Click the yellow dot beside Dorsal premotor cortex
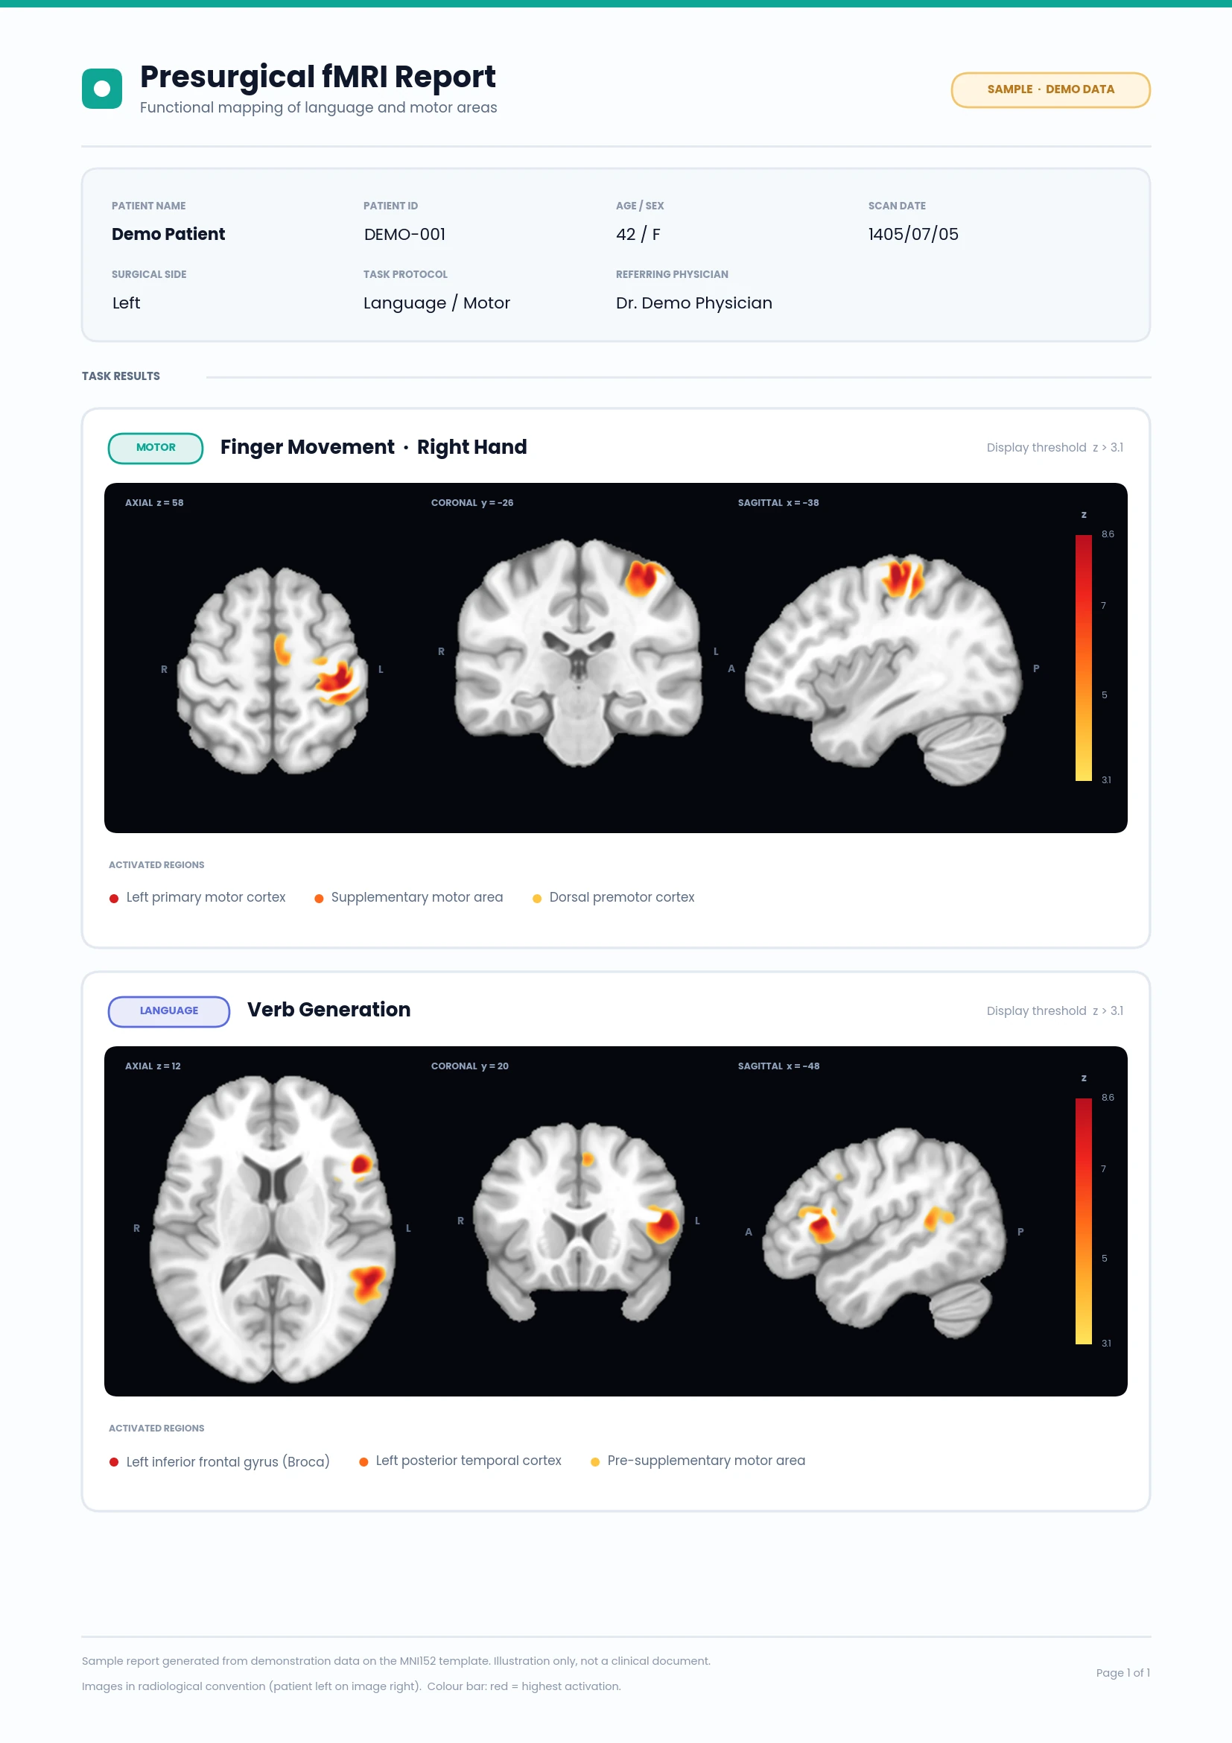This screenshot has height=1743, width=1232. click(537, 898)
